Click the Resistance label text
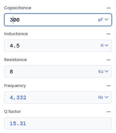 pos(15,60)
